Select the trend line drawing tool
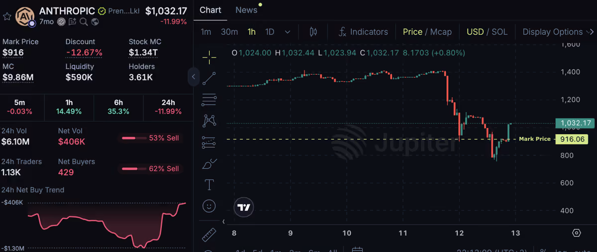The width and height of the screenshot is (597, 252). click(x=209, y=78)
